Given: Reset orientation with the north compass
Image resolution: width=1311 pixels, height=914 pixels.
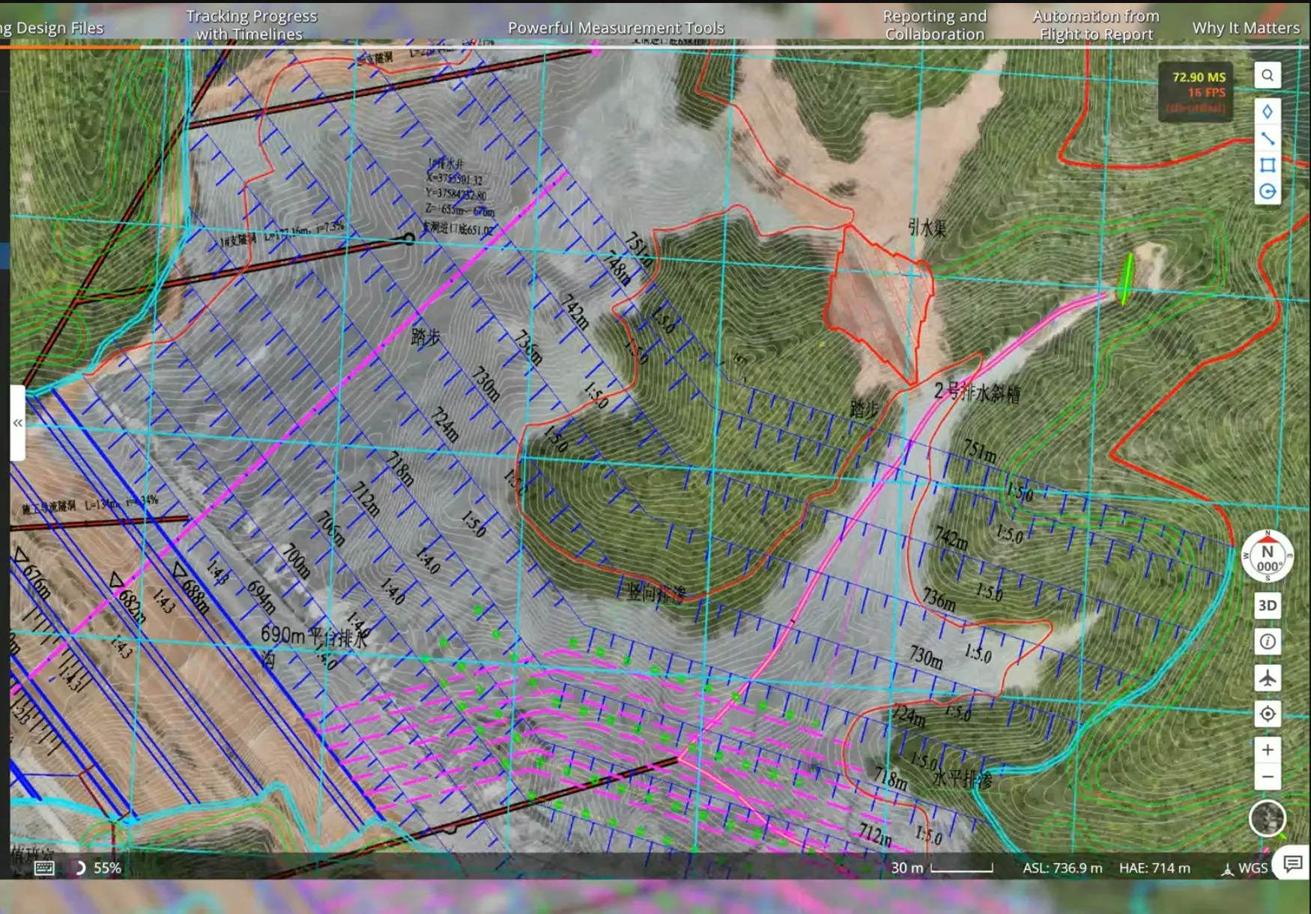Looking at the screenshot, I should pos(1267,557).
